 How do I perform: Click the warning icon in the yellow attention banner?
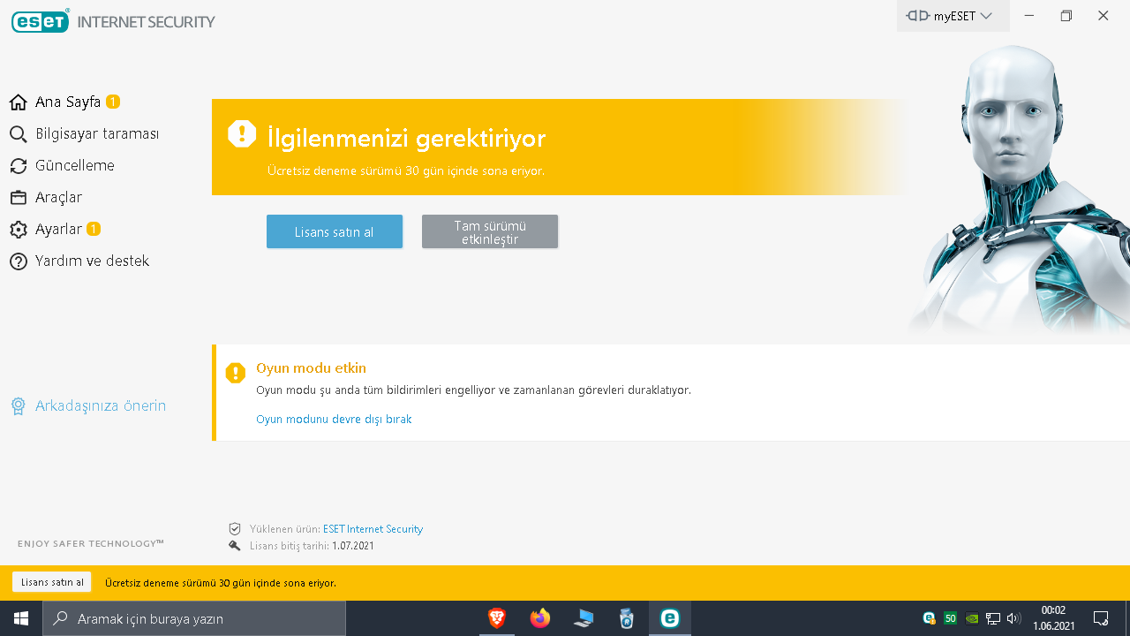(242, 133)
